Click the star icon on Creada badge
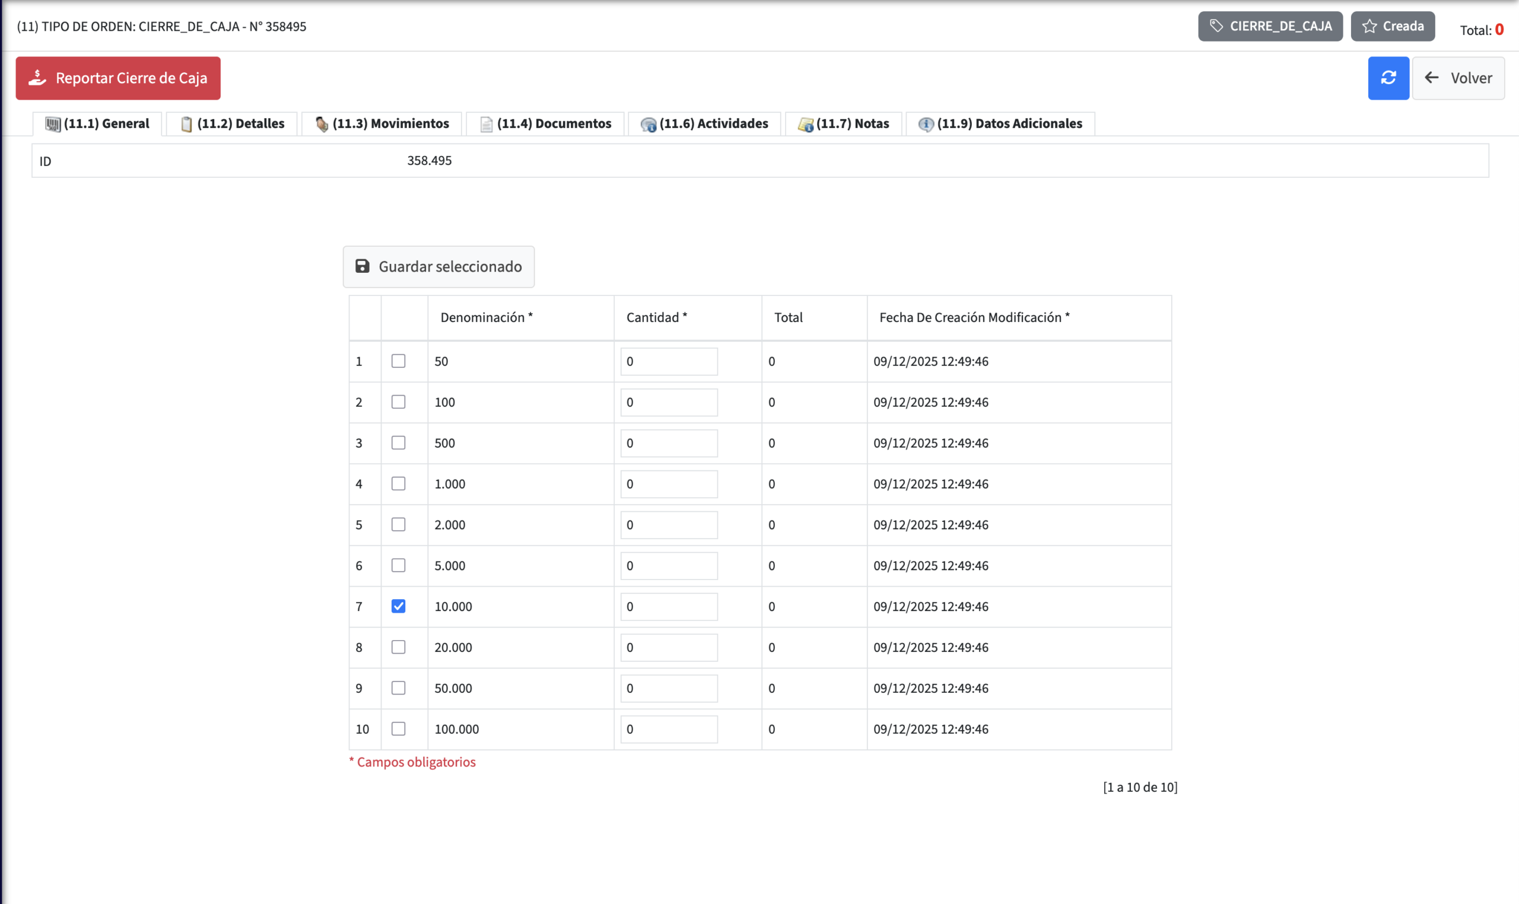The height and width of the screenshot is (904, 1519). (x=1369, y=26)
